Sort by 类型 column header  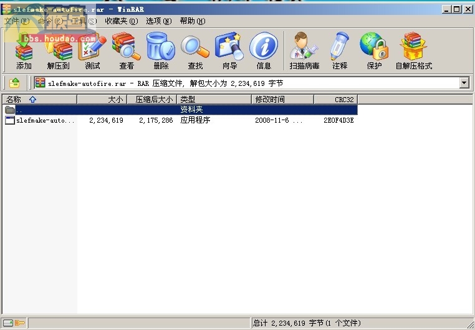point(214,99)
